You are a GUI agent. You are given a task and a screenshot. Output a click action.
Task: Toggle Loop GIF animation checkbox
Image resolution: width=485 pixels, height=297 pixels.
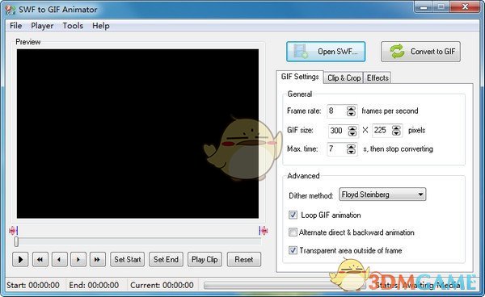coord(293,215)
